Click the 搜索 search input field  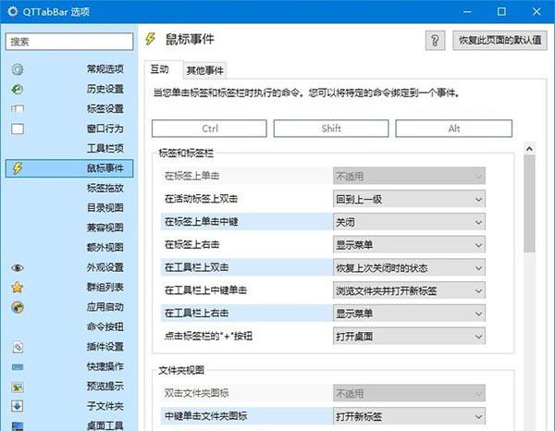tap(69, 42)
